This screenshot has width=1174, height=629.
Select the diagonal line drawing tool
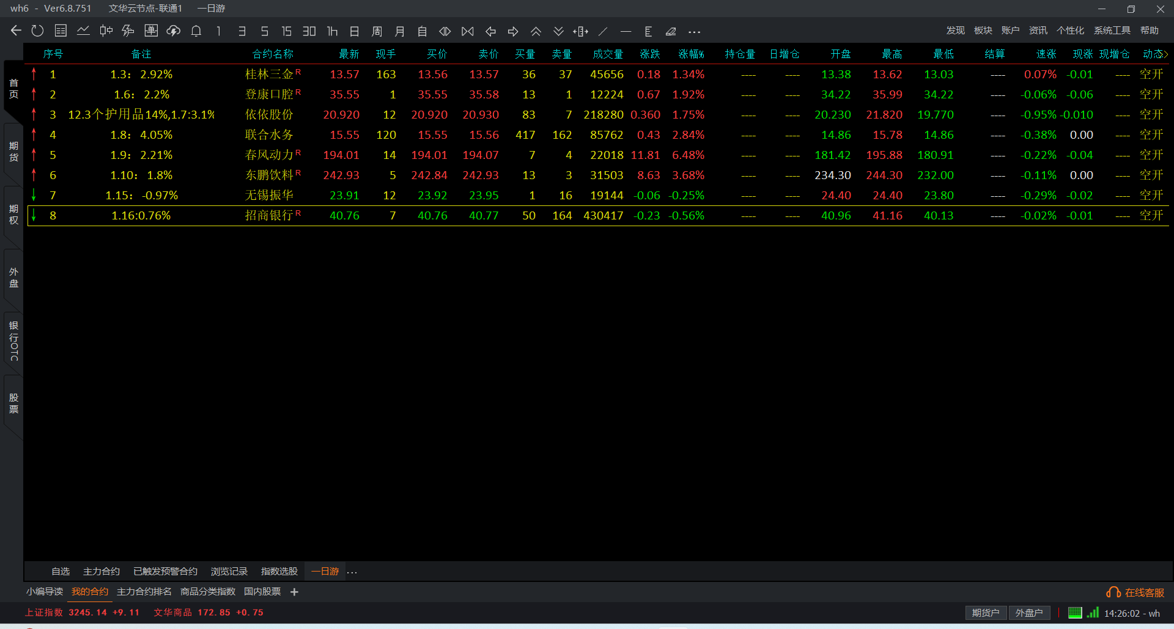click(603, 31)
